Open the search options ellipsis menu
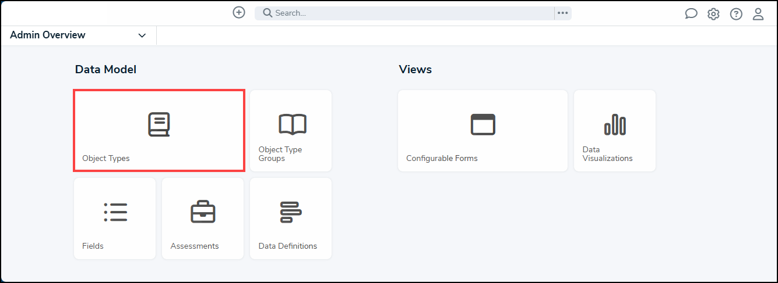Screen dimensions: 778x283 point(562,13)
